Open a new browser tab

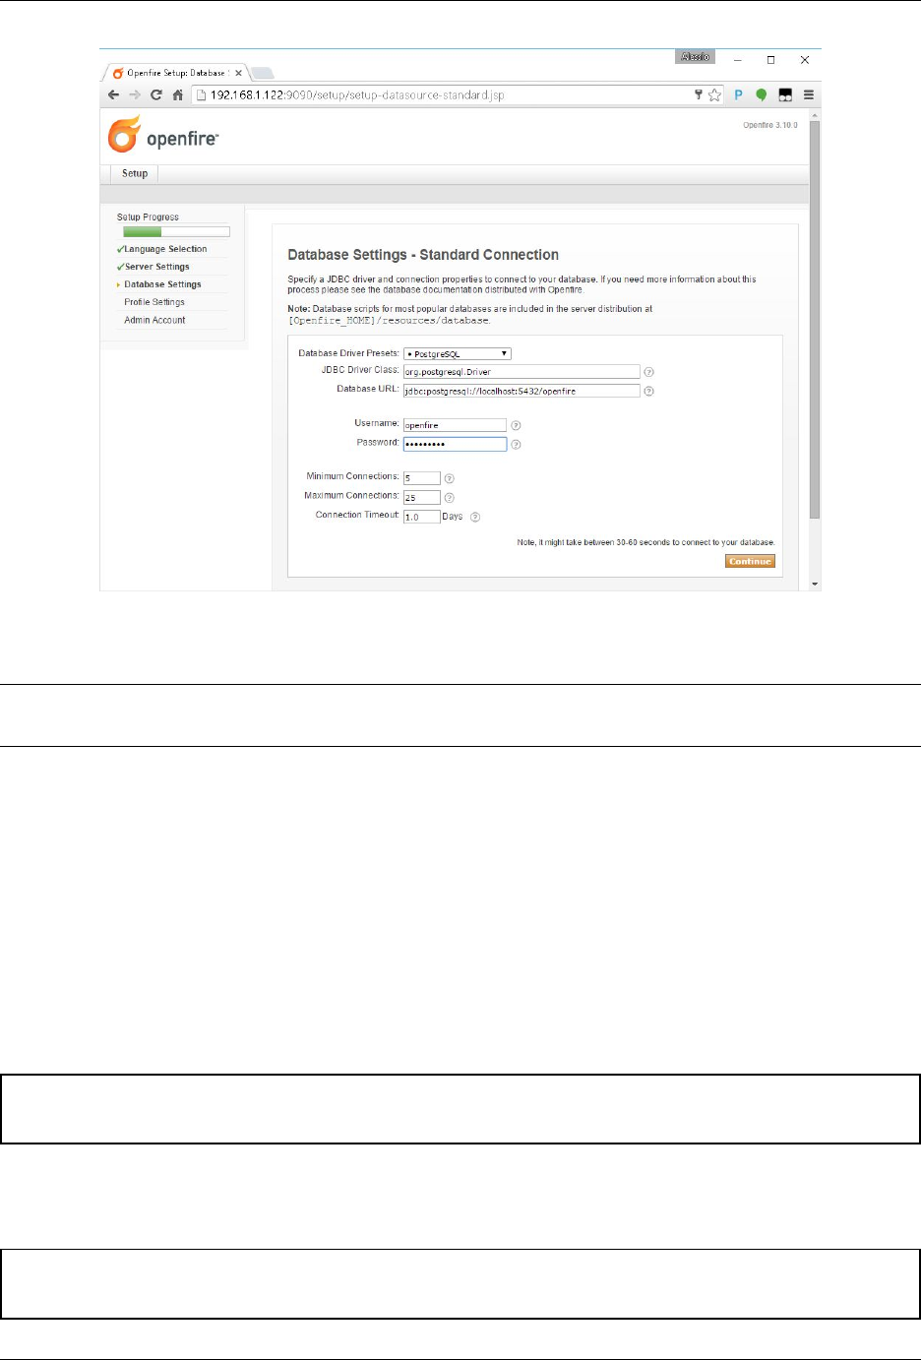click(x=262, y=73)
